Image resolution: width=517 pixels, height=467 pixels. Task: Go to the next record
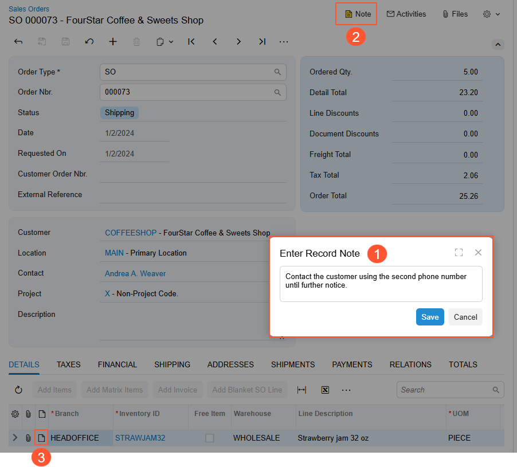tap(238, 41)
